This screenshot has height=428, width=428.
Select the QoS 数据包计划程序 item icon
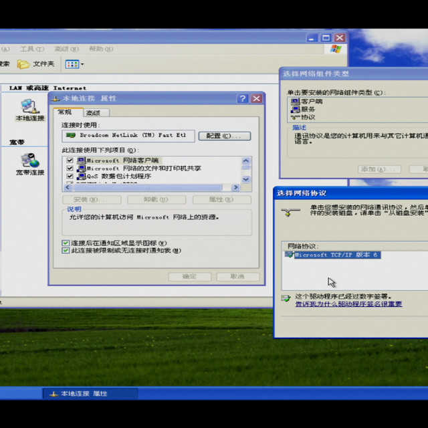(x=81, y=176)
